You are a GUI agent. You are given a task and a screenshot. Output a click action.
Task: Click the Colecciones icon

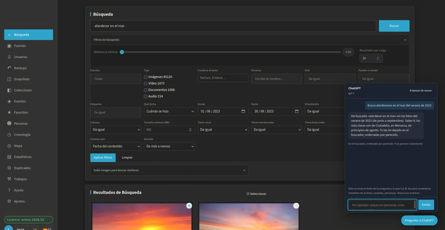(x=9, y=90)
